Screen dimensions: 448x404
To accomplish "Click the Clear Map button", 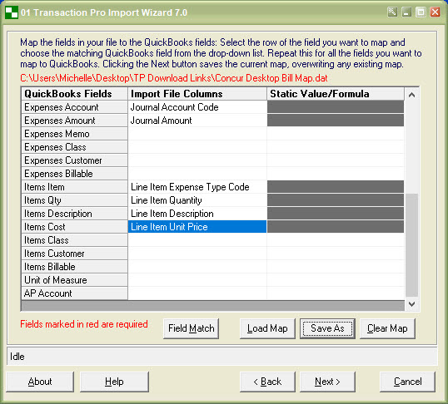I will pos(387,328).
